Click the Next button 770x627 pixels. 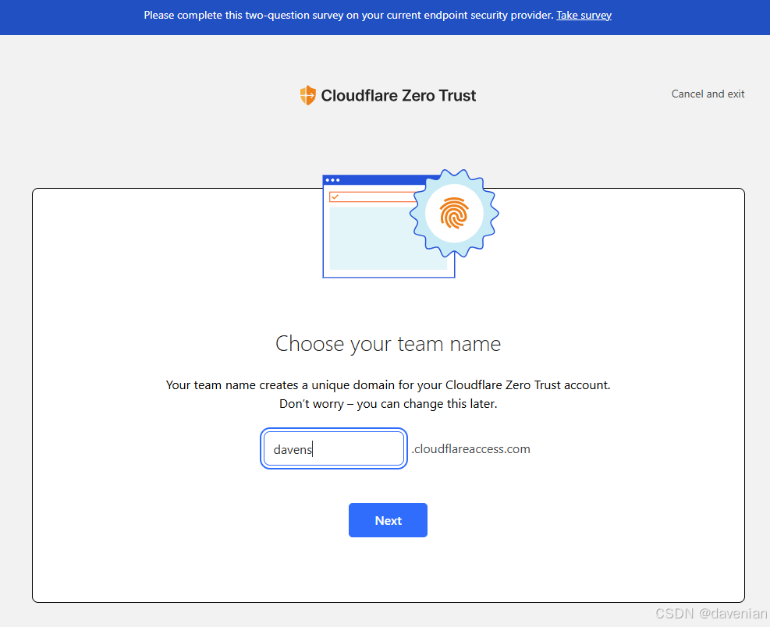click(388, 520)
